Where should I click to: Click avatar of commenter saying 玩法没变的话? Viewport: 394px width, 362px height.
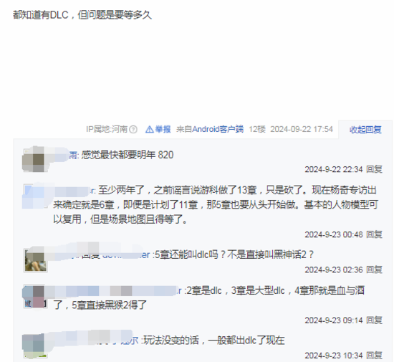pyautogui.click(x=35, y=346)
